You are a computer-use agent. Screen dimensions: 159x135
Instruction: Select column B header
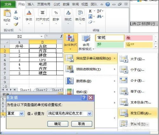click(x=43, y=42)
